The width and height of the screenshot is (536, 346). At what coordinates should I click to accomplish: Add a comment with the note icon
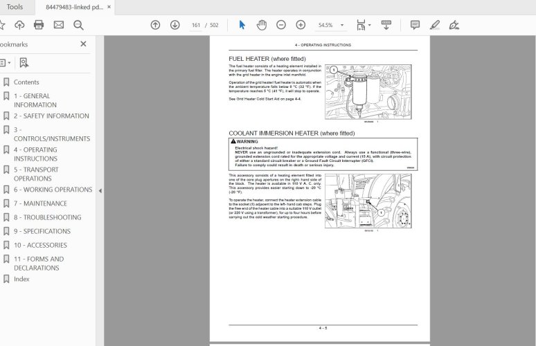click(415, 25)
